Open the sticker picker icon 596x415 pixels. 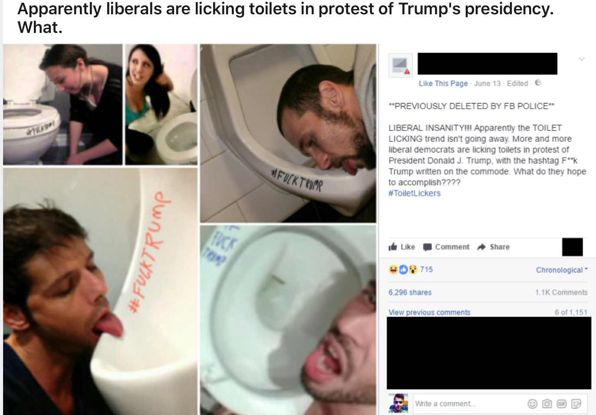[x=576, y=404]
